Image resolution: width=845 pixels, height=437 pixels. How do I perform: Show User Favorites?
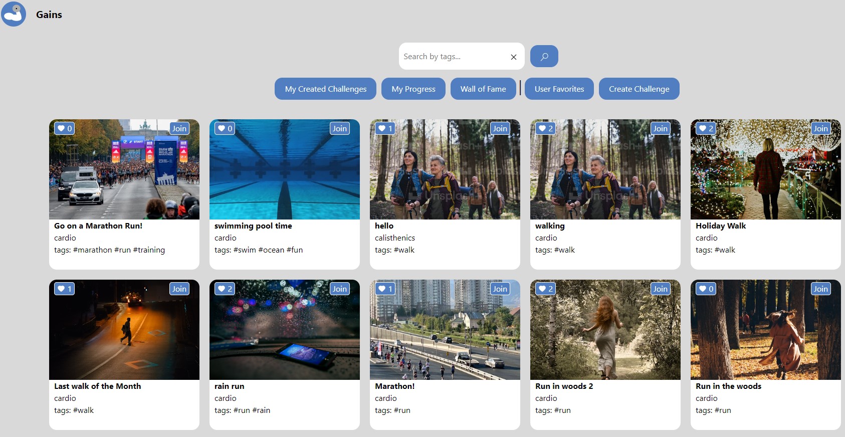coord(559,89)
